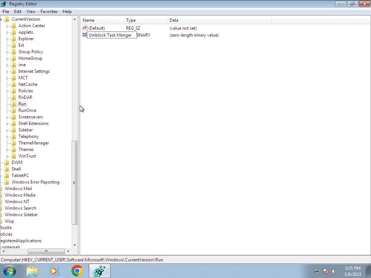Open the Help menu
This screenshot has width=371, height=278.
[67, 11]
